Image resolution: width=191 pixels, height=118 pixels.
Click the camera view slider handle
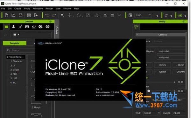[x=149, y=91]
